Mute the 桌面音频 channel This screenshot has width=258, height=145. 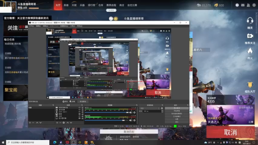[131, 120]
